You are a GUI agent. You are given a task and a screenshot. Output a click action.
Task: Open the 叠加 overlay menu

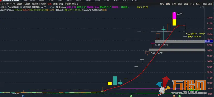[168, 4]
